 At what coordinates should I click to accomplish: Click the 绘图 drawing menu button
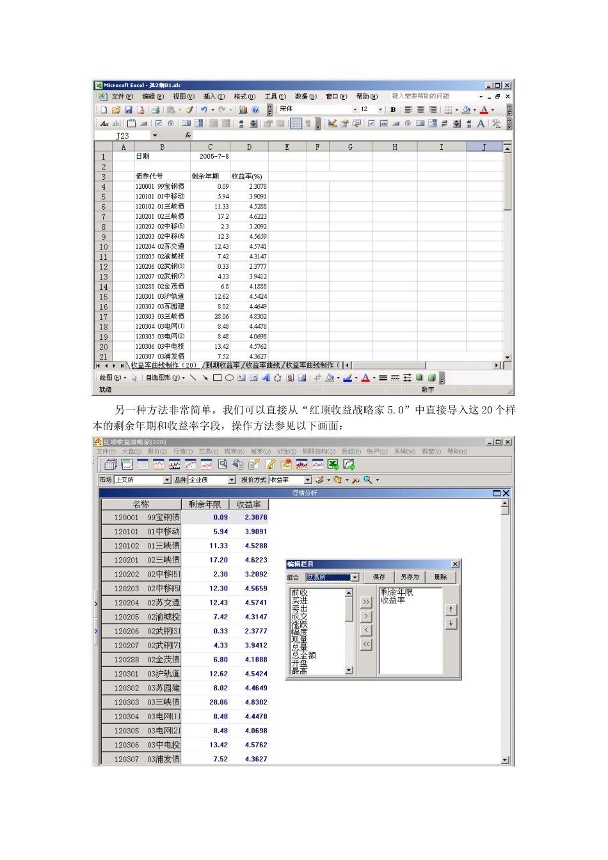point(113,378)
